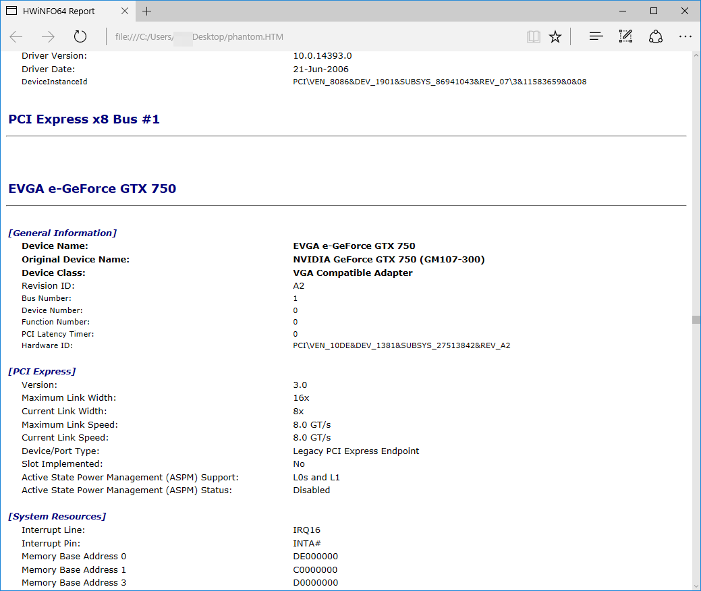Open Reading view book icon
The height and width of the screenshot is (591, 701).
tap(534, 36)
